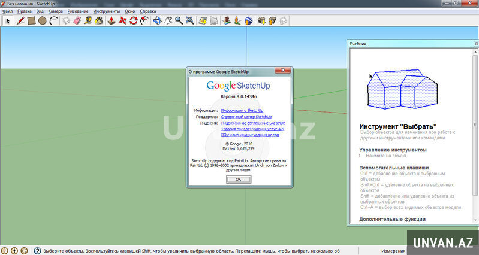Follow the Справочный центр SketchUp link

click(x=246, y=117)
